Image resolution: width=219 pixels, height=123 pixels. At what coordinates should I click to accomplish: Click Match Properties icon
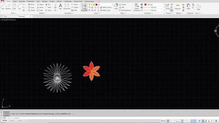(x=137, y=7)
